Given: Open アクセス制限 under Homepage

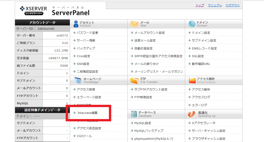Looking at the screenshot, I should coord(86,90).
